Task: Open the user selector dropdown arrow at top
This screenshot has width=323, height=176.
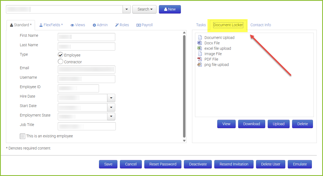Action: click(x=127, y=9)
